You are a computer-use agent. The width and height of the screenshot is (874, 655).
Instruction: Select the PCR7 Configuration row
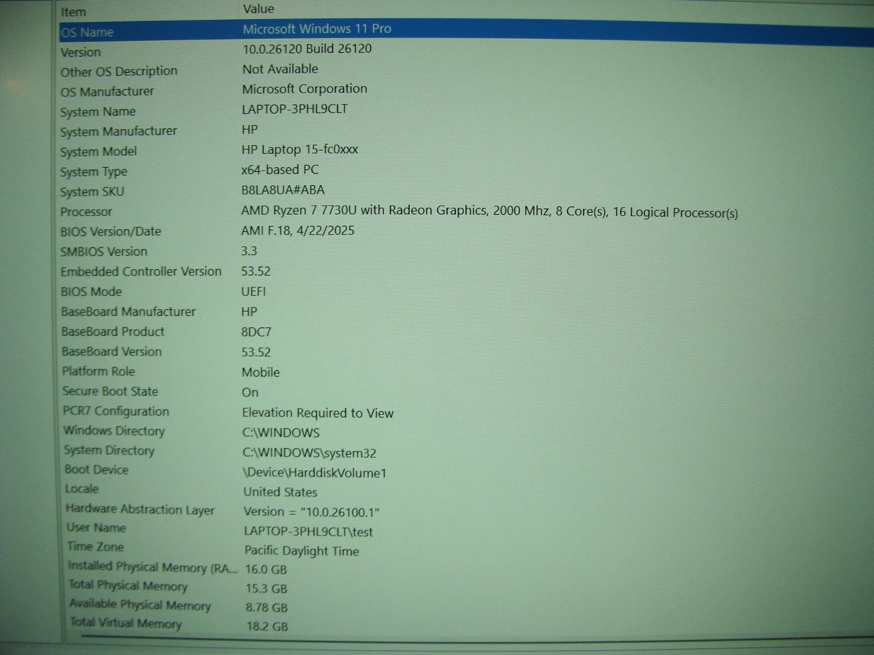pos(116,411)
